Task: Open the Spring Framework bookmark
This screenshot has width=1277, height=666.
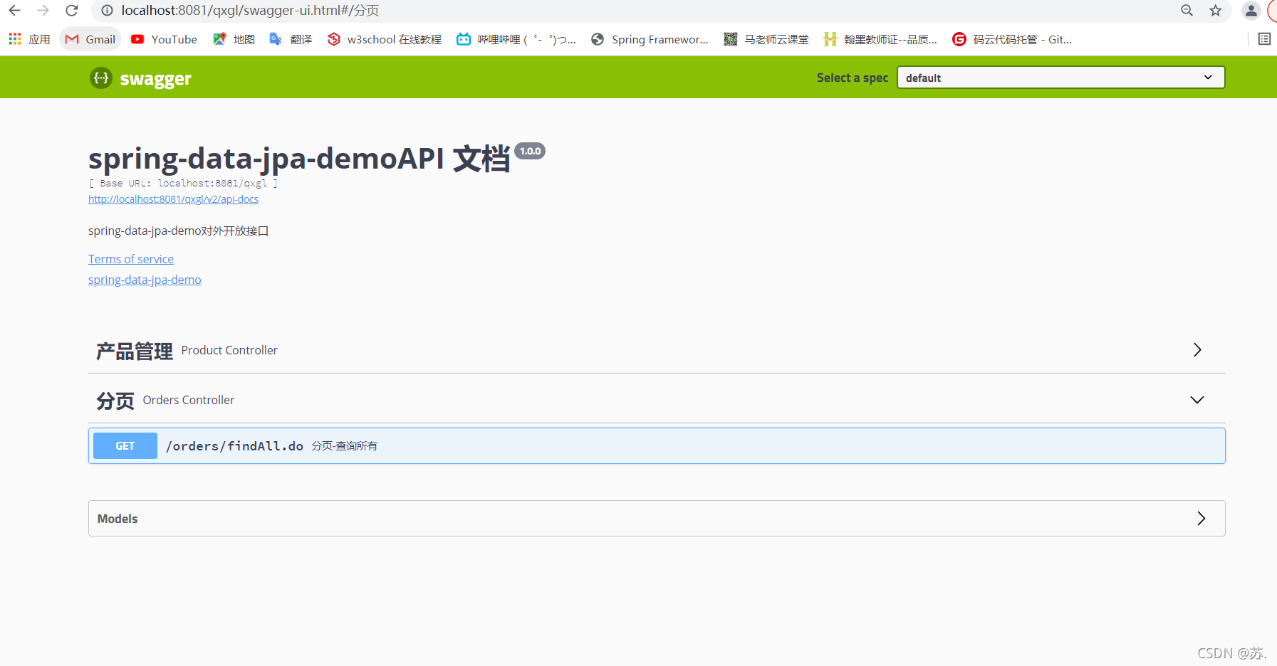Action: pos(650,39)
